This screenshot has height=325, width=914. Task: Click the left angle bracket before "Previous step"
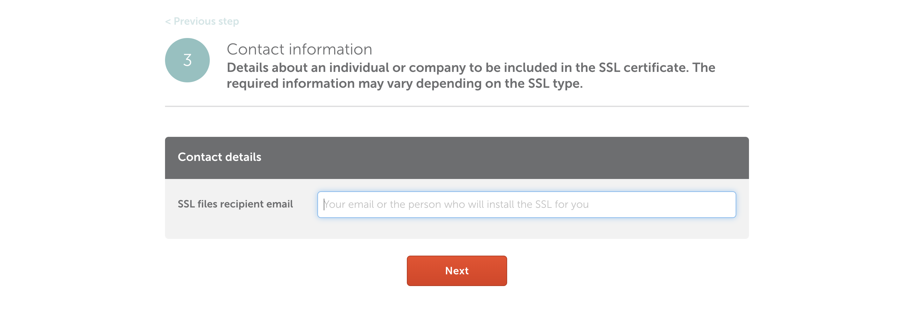coord(168,22)
